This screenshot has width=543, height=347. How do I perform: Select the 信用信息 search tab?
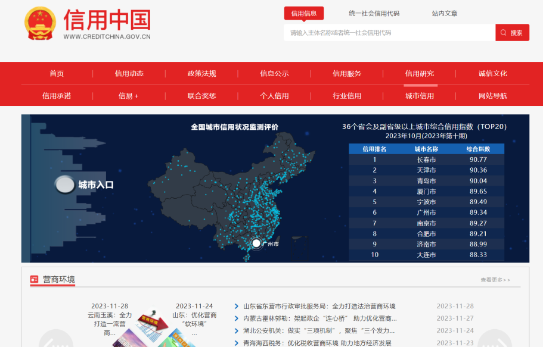304,14
